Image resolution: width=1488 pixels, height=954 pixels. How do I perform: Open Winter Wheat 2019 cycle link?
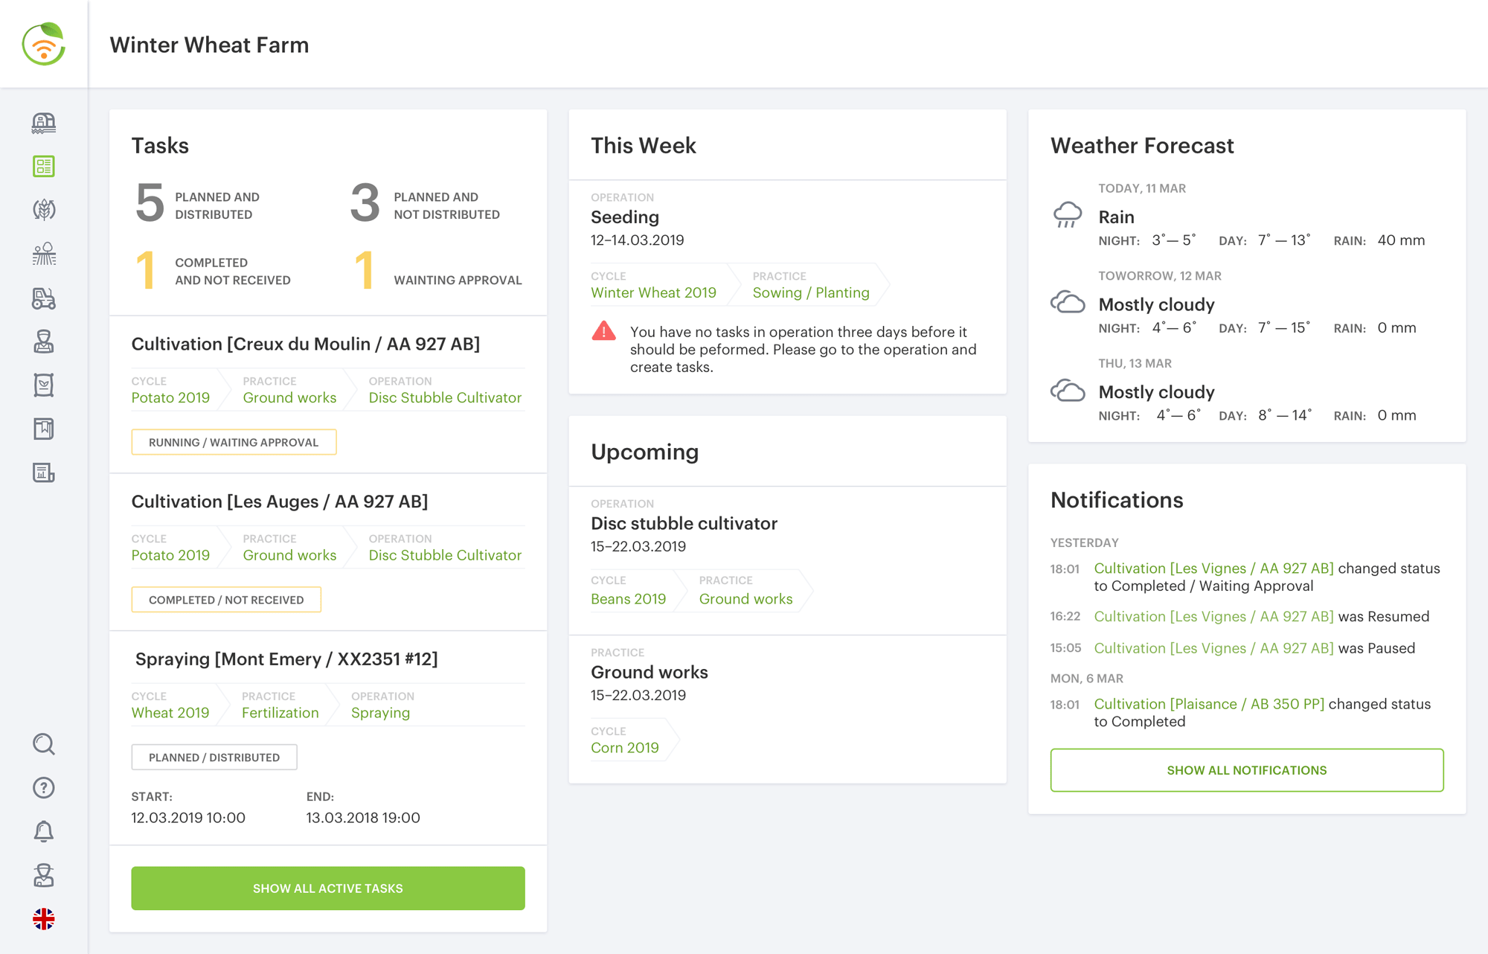(653, 292)
